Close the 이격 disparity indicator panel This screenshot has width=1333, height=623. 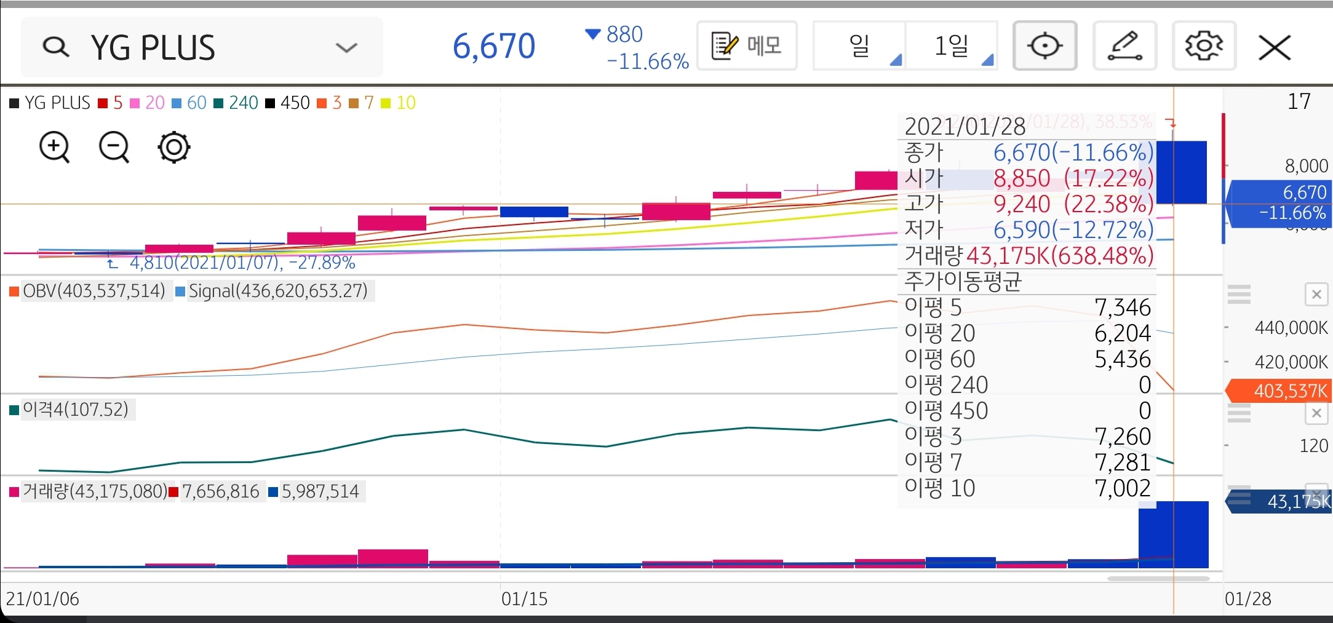[1316, 413]
